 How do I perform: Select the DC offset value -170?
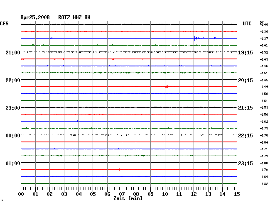coord(264,170)
